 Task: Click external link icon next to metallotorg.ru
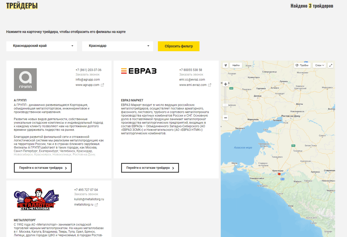point(96,204)
